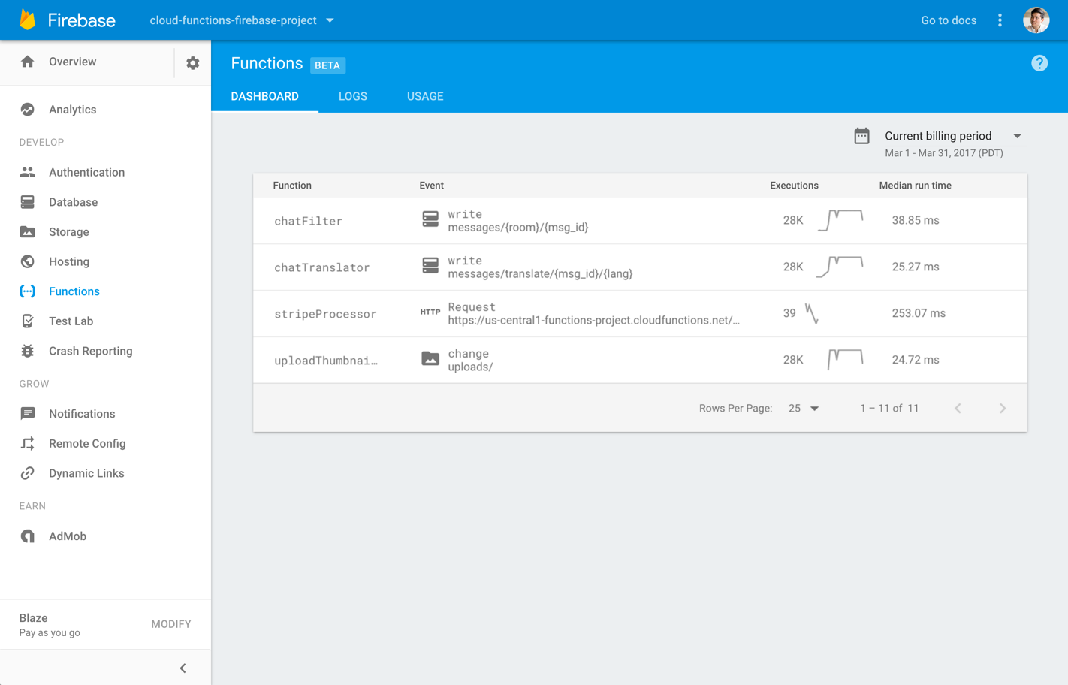
Task: Select the stripeProcessor function name
Action: click(x=325, y=314)
